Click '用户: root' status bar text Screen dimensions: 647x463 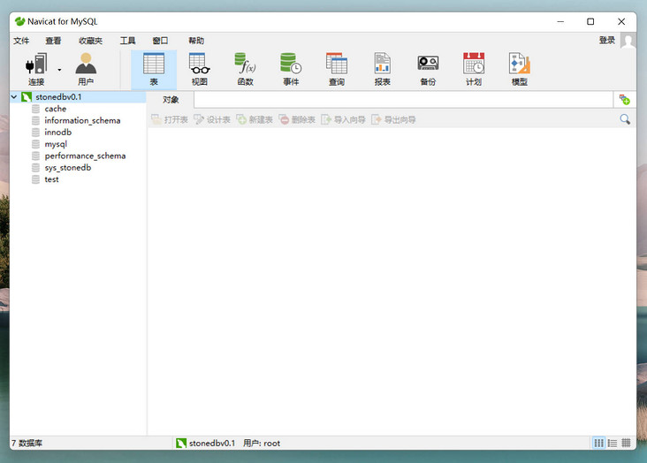262,444
